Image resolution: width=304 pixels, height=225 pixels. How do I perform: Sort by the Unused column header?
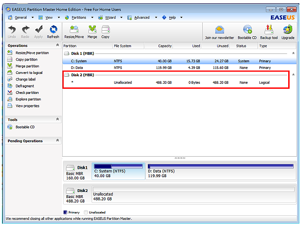tap(215, 46)
